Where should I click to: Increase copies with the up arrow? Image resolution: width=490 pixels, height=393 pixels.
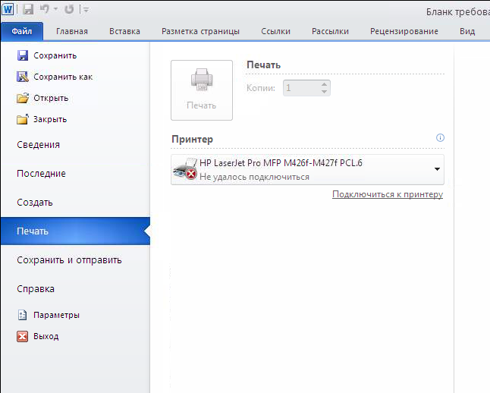[x=324, y=84]
